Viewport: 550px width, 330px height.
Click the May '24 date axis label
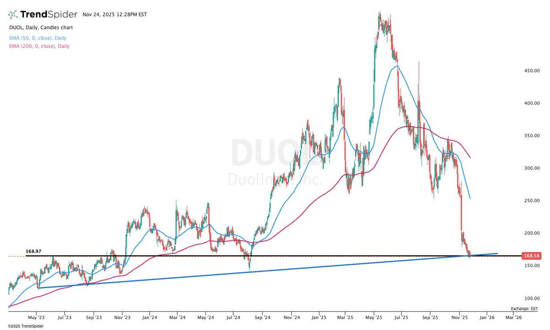[206, 317]
